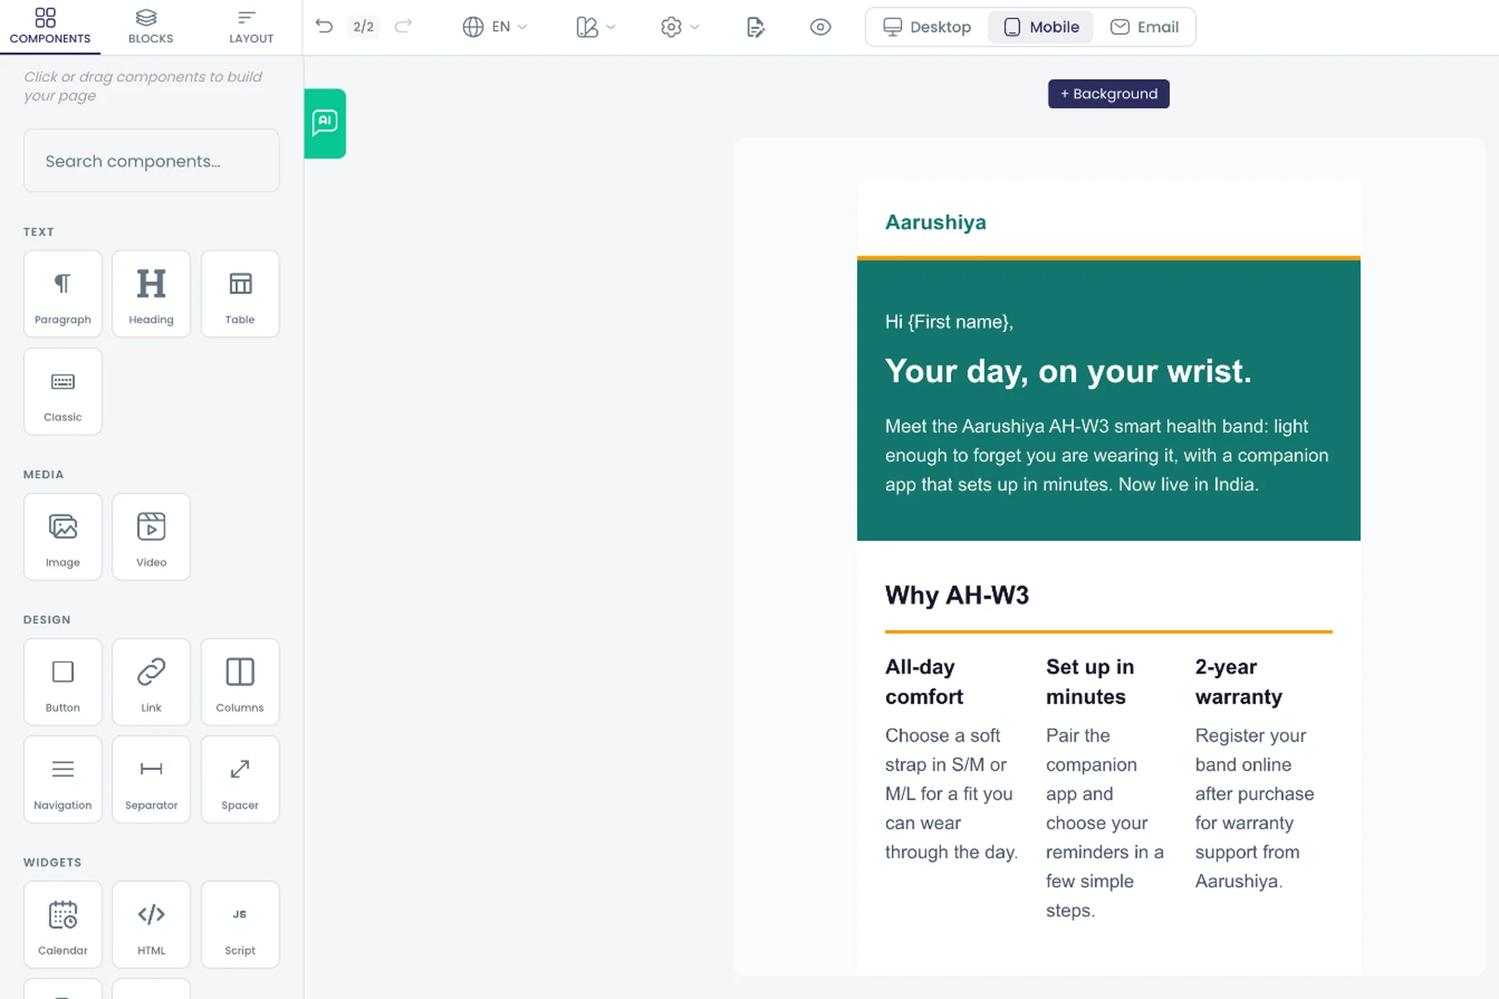Insert a Separator component
The height and width of the screenshot is (999, 1499).
151,779
